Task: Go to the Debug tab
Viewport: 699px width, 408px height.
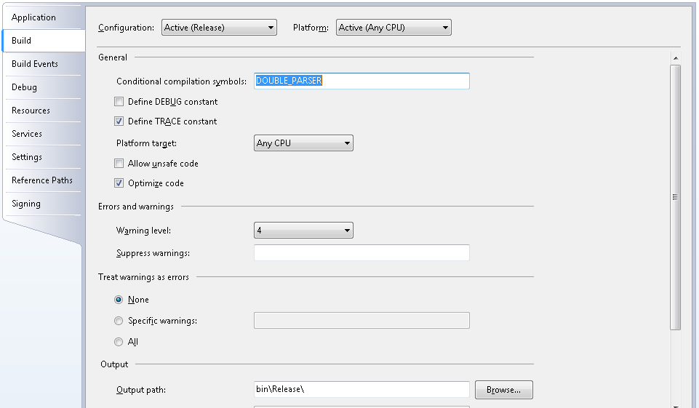Action: pyautogui.click(x=24, y=87)
